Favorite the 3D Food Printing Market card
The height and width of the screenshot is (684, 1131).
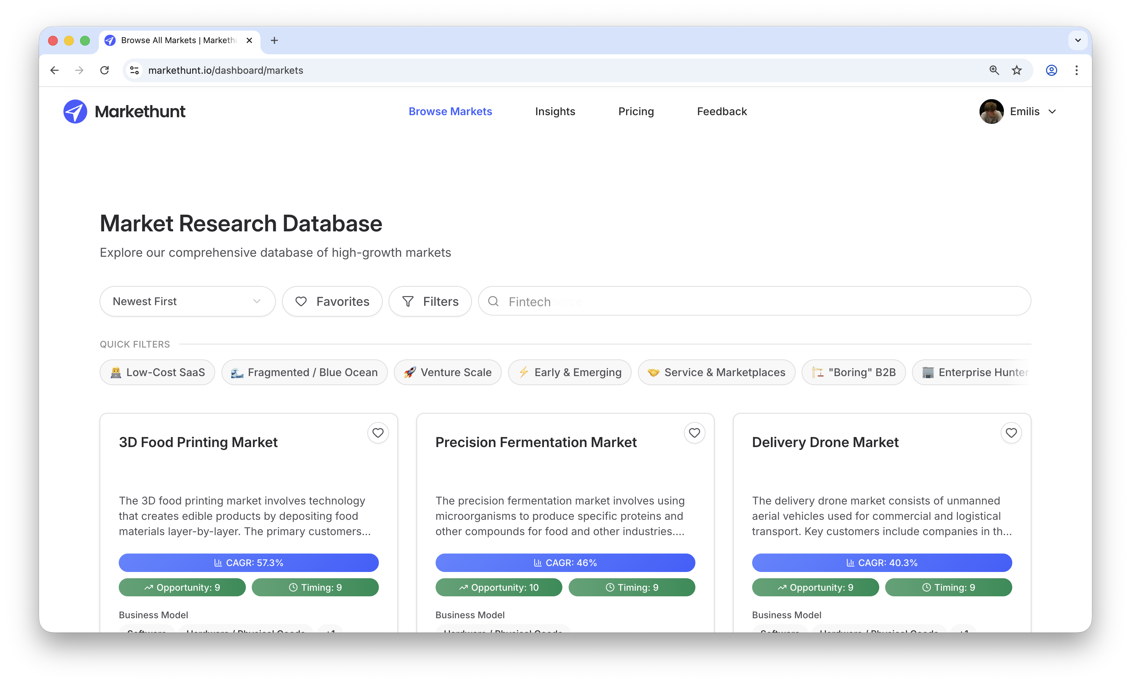pos(378,432)
